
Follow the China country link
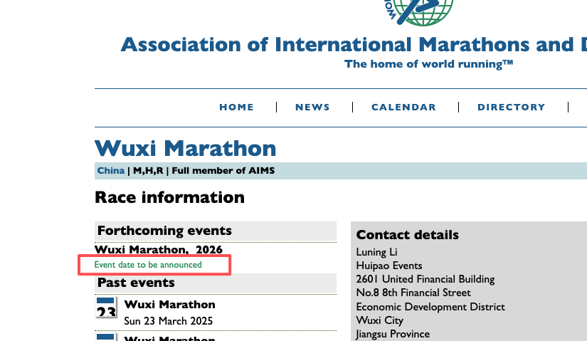coord(110,171)
